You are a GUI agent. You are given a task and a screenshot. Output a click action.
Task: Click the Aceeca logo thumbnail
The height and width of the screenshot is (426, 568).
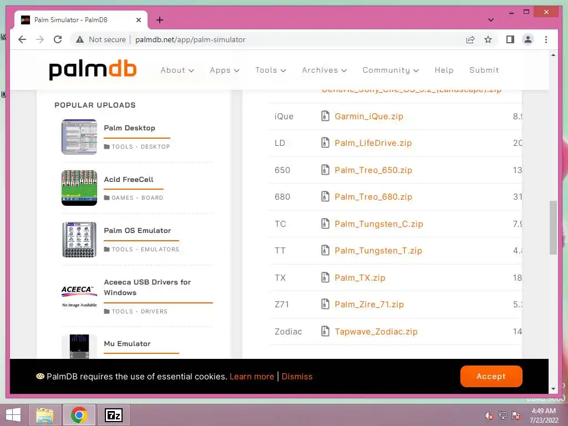(x=79, y=296)
